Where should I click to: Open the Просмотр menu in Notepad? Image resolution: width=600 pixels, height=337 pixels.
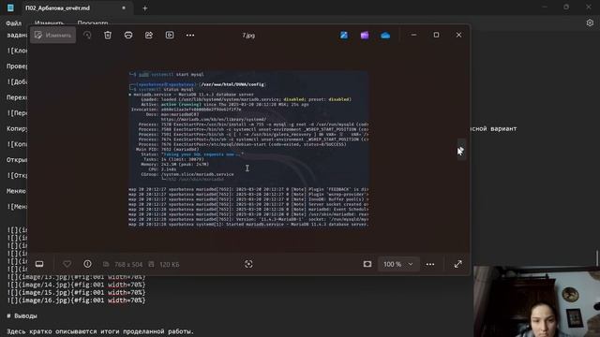93,23
